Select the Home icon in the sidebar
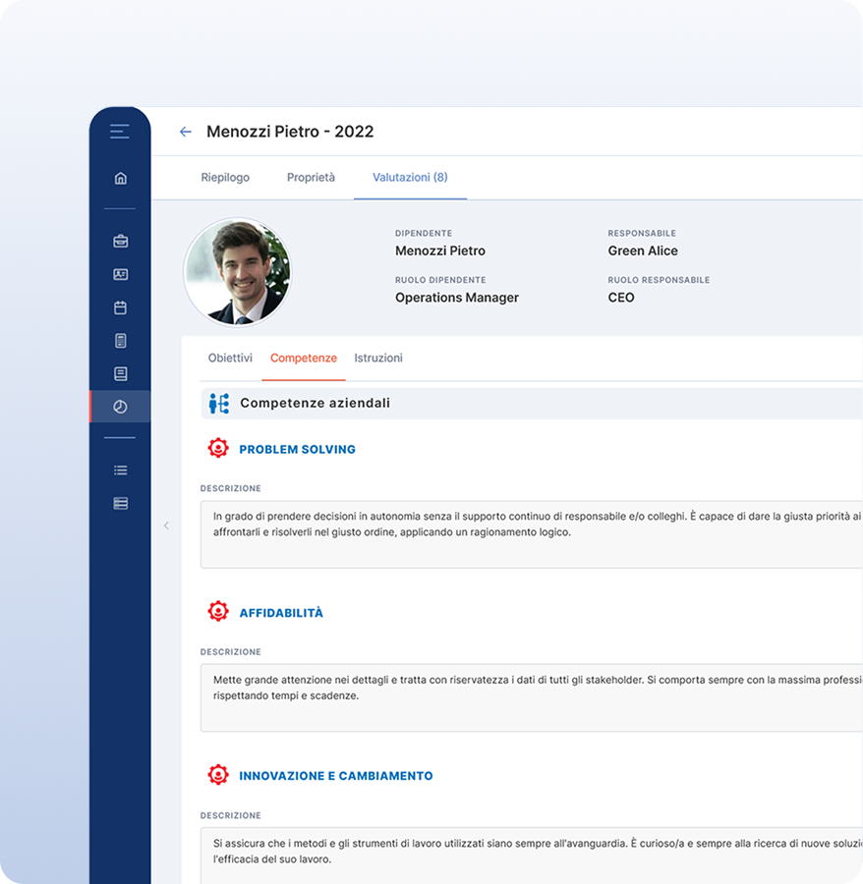The height and width of the screenshot is (884, 863). click(x=119, y=178)
